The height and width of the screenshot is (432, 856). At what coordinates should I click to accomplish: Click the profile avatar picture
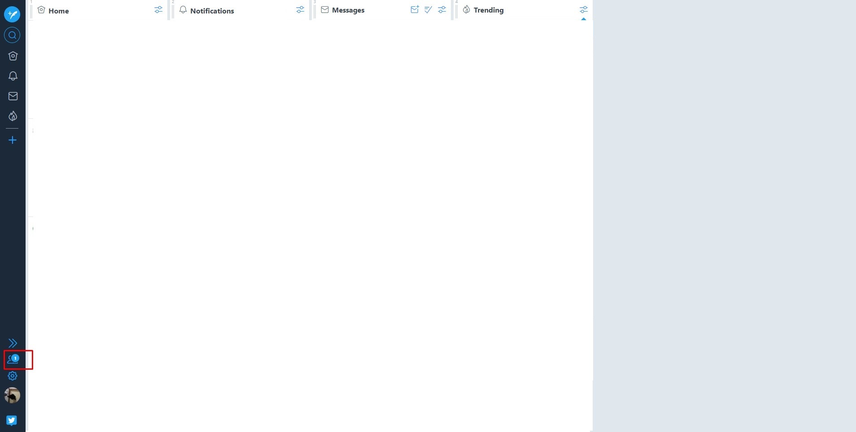(x=12, y=395)
